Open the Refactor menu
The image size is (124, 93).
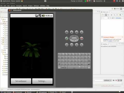36,6
